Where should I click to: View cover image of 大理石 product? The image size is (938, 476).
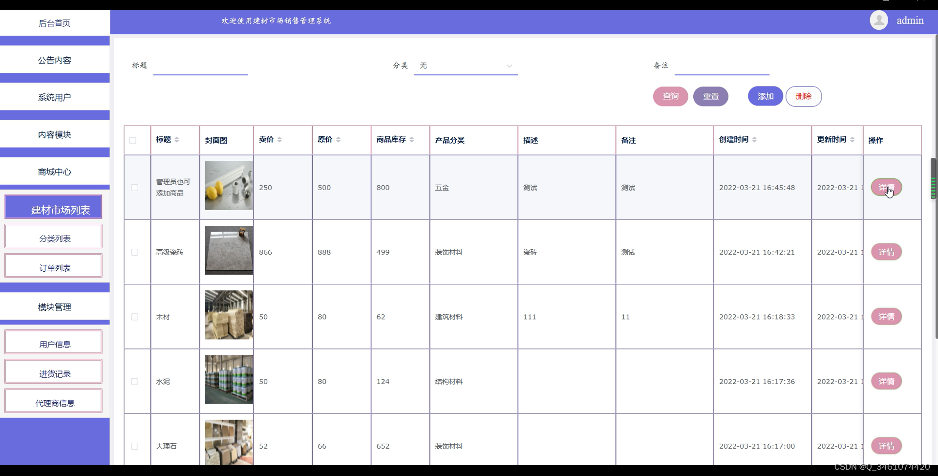tap(229, 442)
